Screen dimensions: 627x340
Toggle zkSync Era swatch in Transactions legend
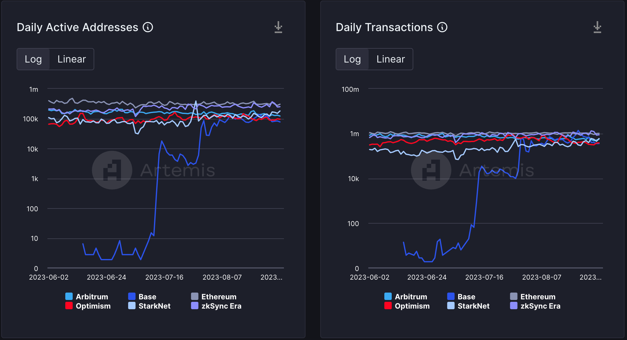tap(514, 306)
